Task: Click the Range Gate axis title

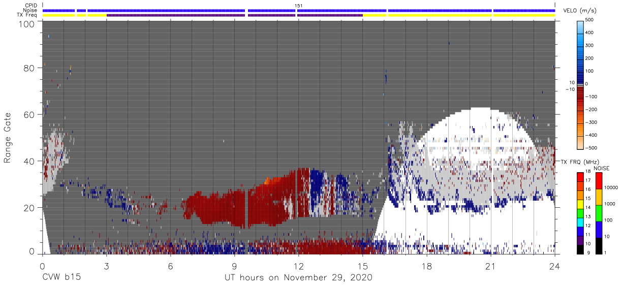Action: [8, 139]
